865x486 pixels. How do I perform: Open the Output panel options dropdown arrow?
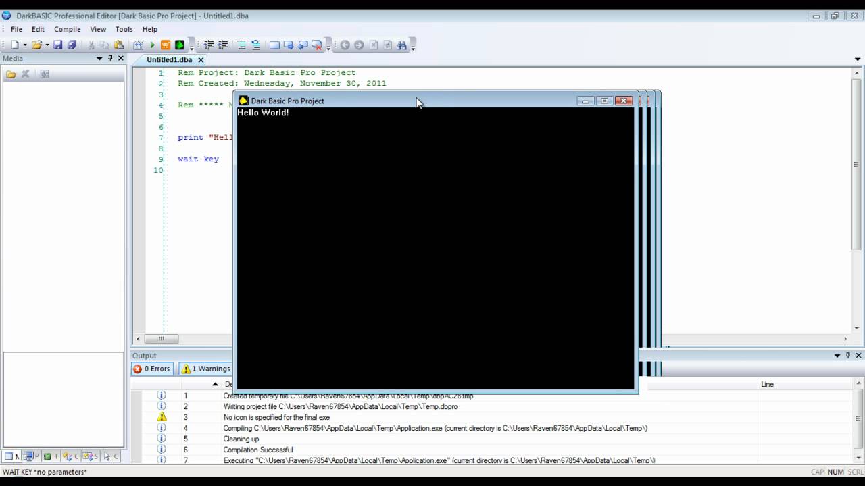pyautogui.click(x=837, y=356)
